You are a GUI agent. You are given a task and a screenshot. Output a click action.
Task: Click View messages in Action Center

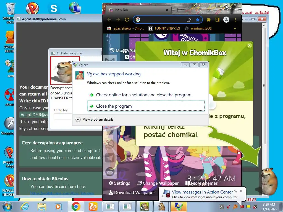pos(202,192)
